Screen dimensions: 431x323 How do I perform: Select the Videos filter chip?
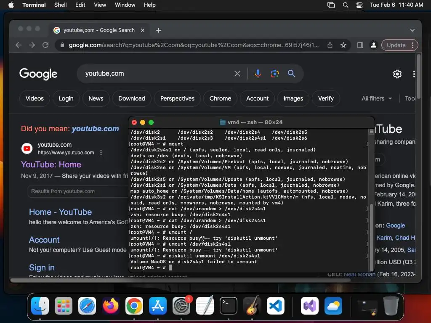tap(35, 98)
